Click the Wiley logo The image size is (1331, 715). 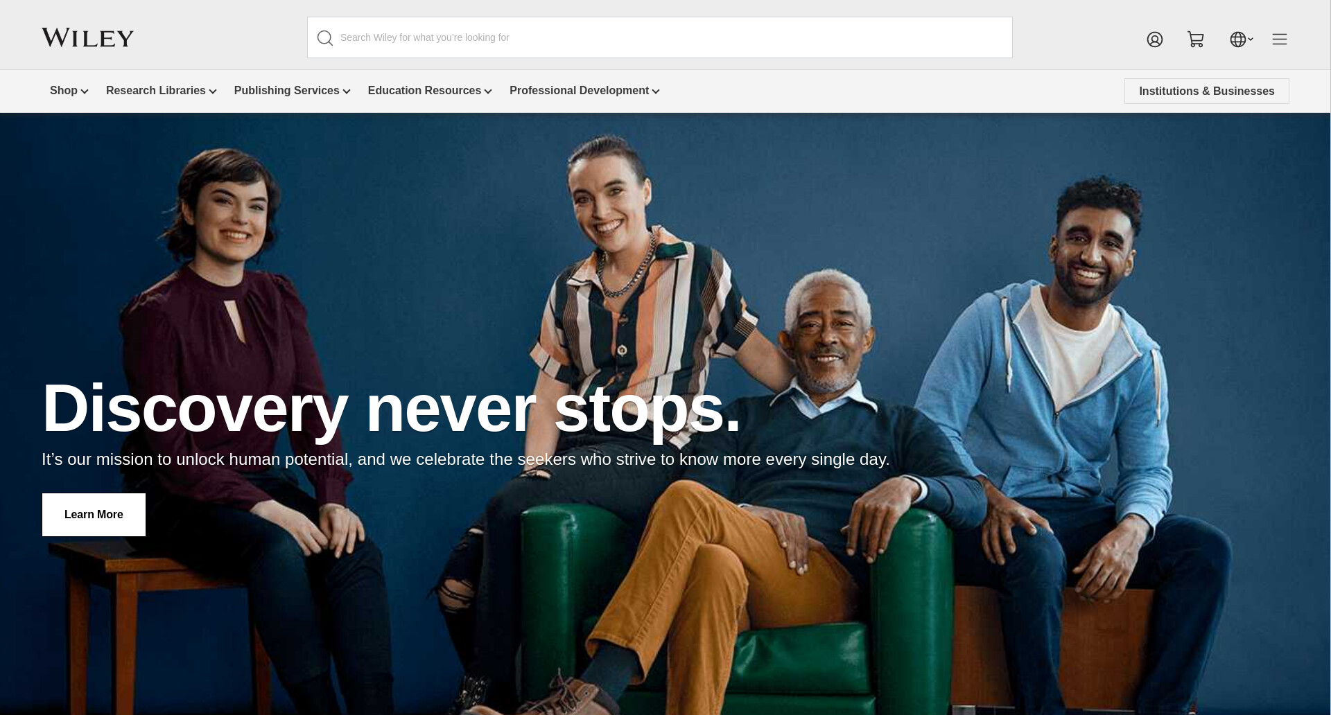pyautogui.click(x=87, y=37)
